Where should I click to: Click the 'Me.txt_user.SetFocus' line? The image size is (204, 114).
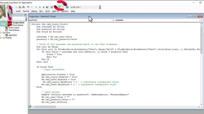54,102
